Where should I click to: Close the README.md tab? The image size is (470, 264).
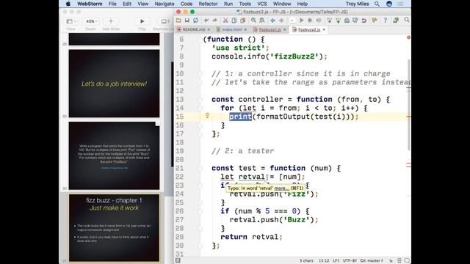coord(209,29)
